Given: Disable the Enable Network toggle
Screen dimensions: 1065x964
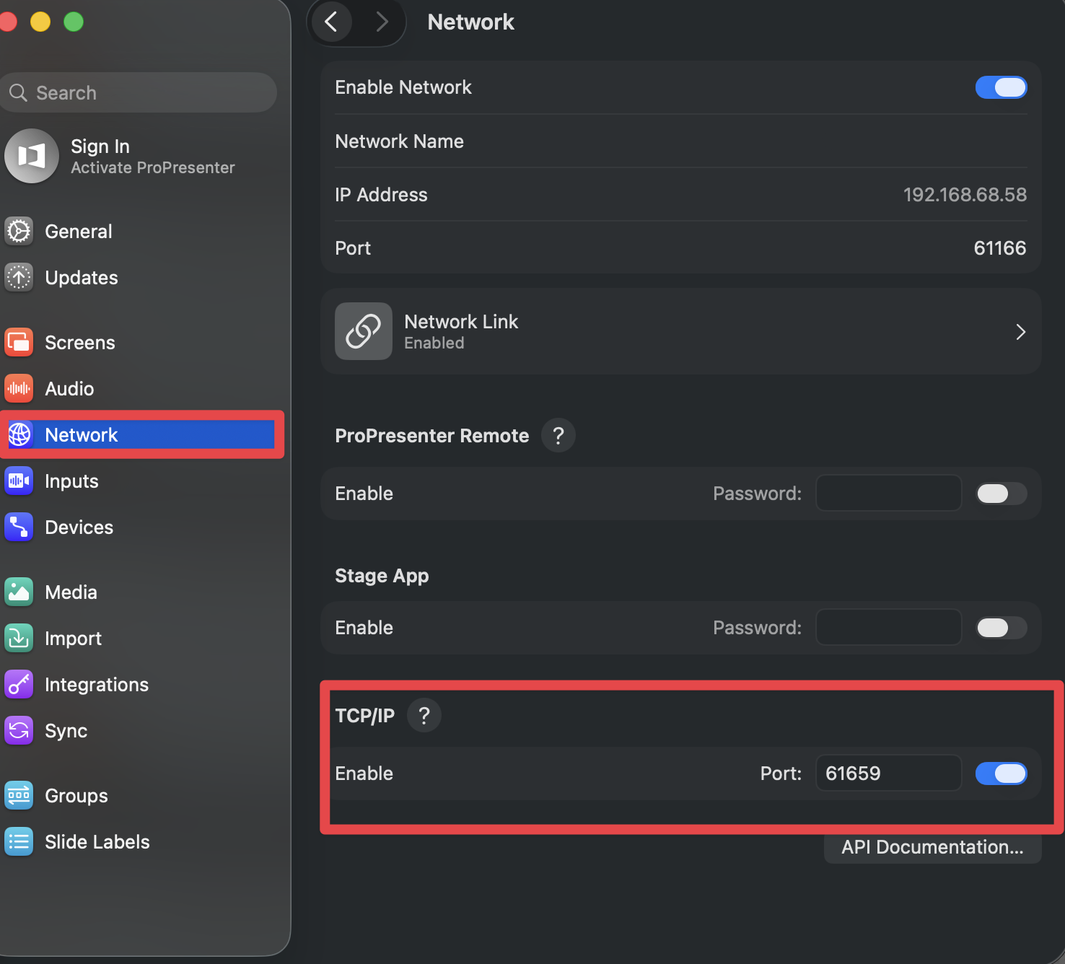Looking at the screenshot, I should pyautogui.click(x=1002, y=87).
